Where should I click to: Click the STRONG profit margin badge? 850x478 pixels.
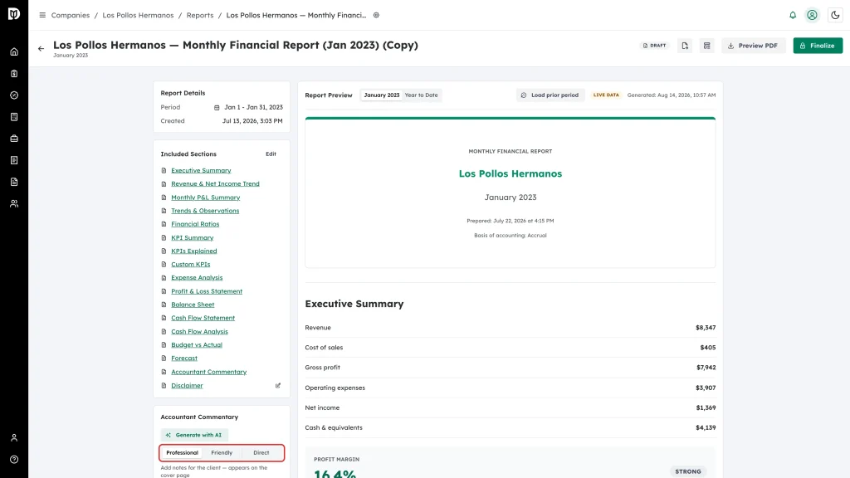point(688,471)
